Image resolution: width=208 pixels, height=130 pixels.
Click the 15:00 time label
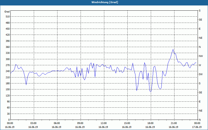point(128,123)
